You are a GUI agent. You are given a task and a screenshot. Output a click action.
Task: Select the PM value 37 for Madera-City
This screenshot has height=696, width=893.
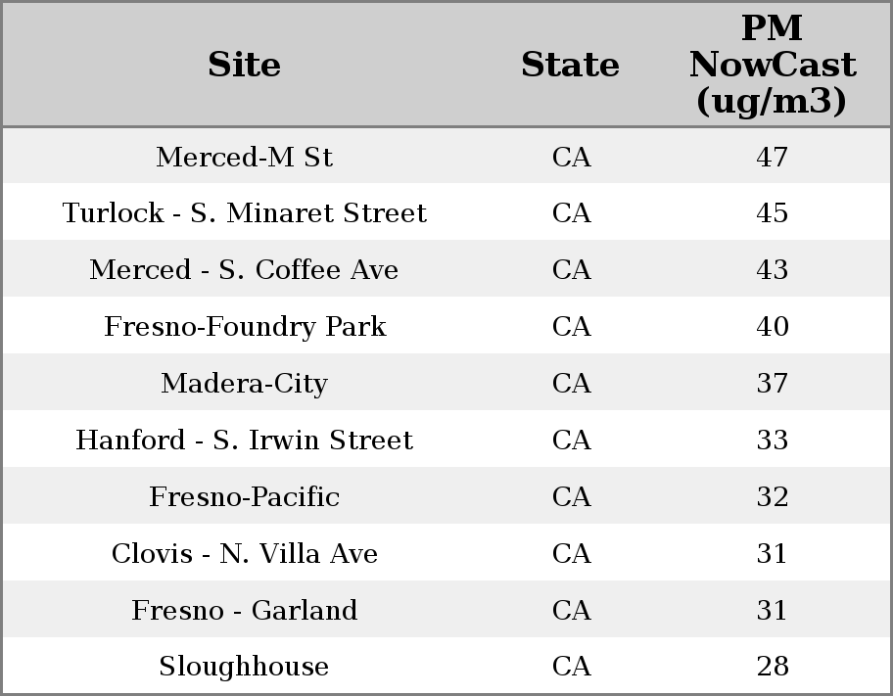click(772, 383)
